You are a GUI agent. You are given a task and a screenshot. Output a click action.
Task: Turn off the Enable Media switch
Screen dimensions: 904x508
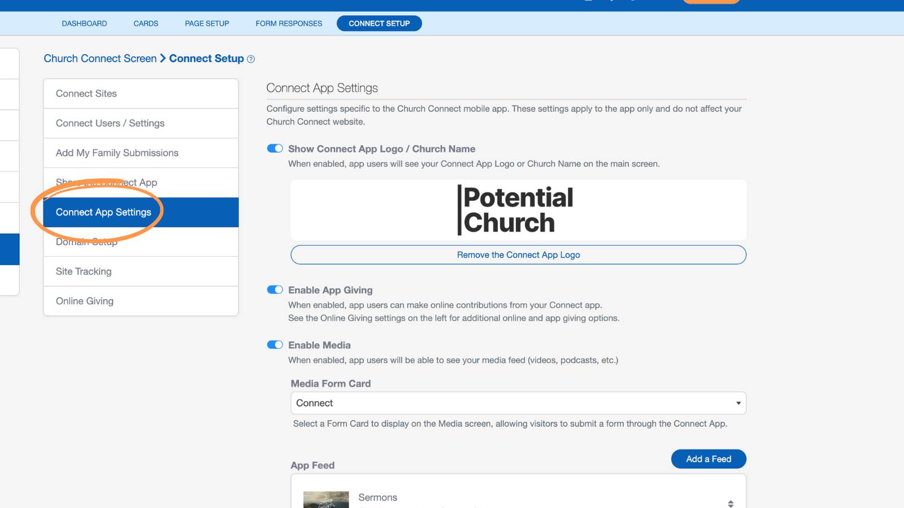tap(275, 345)
